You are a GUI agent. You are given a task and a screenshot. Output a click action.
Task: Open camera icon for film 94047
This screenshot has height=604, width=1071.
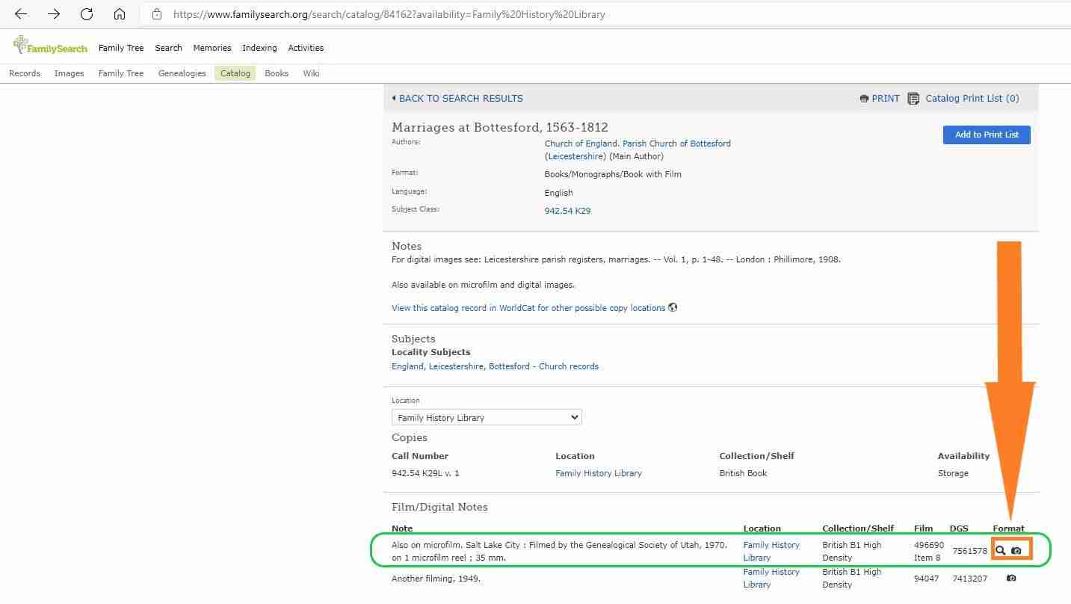pos(1011,578)
